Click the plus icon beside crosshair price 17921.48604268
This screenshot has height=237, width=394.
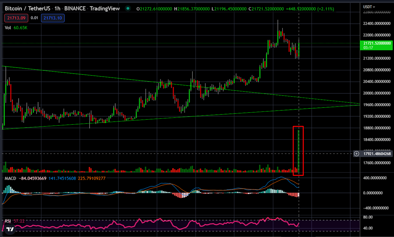click(357, 154)
